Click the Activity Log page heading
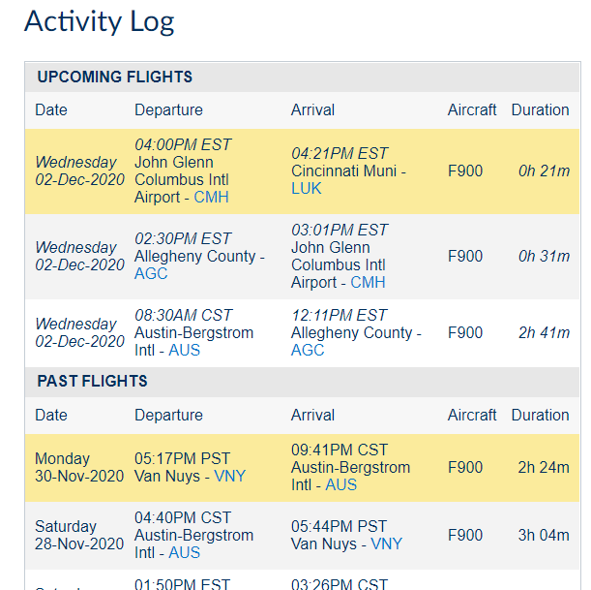 tap(100, 22)
